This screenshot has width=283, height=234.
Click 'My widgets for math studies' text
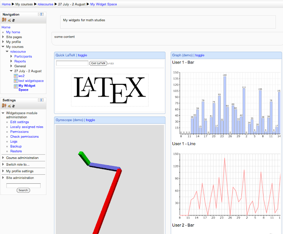pos(84,20)
